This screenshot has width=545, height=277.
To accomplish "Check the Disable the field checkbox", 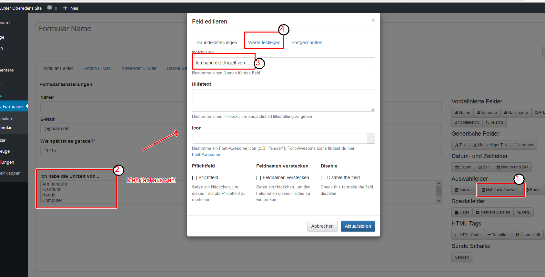I will click(x=323, y=178).
